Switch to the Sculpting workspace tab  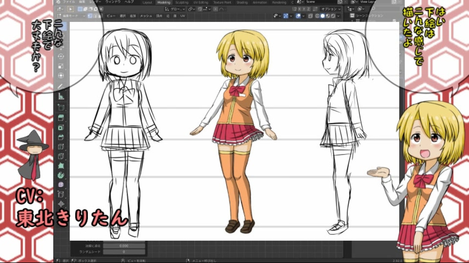coord(182,2)
